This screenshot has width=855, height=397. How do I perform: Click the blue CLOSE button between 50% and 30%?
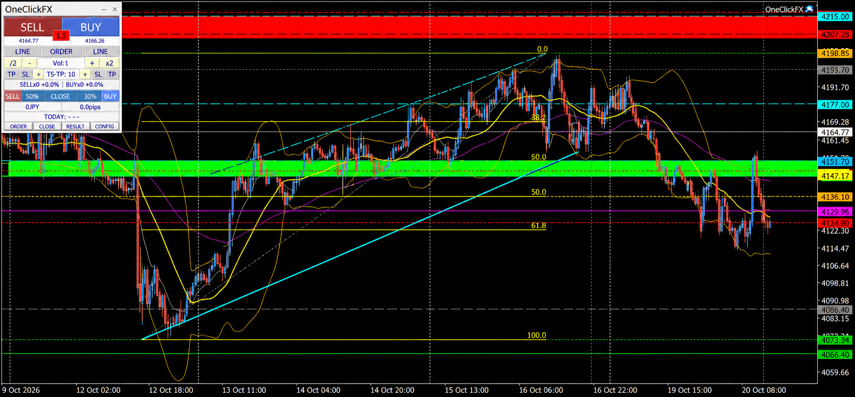tap(60, 96)
